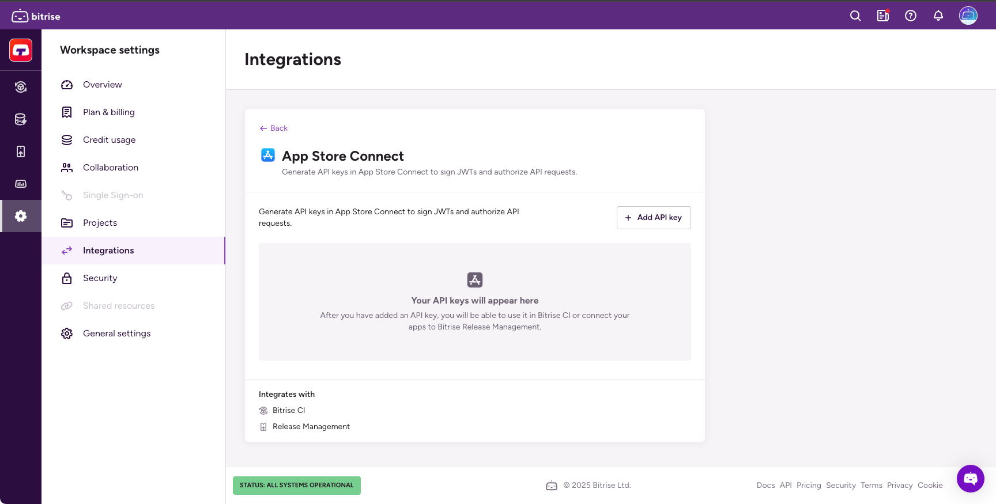
Task: Open Overview in workspace settings
Action: [x=133, y=85]
